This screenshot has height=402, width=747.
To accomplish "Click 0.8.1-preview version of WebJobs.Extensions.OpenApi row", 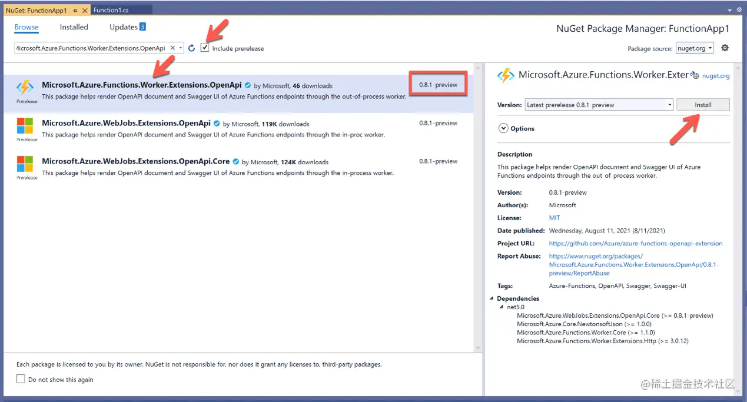I will tap(438, 123).
